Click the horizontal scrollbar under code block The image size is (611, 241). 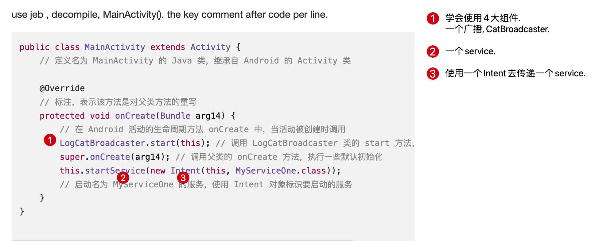(x=182, y=240)
